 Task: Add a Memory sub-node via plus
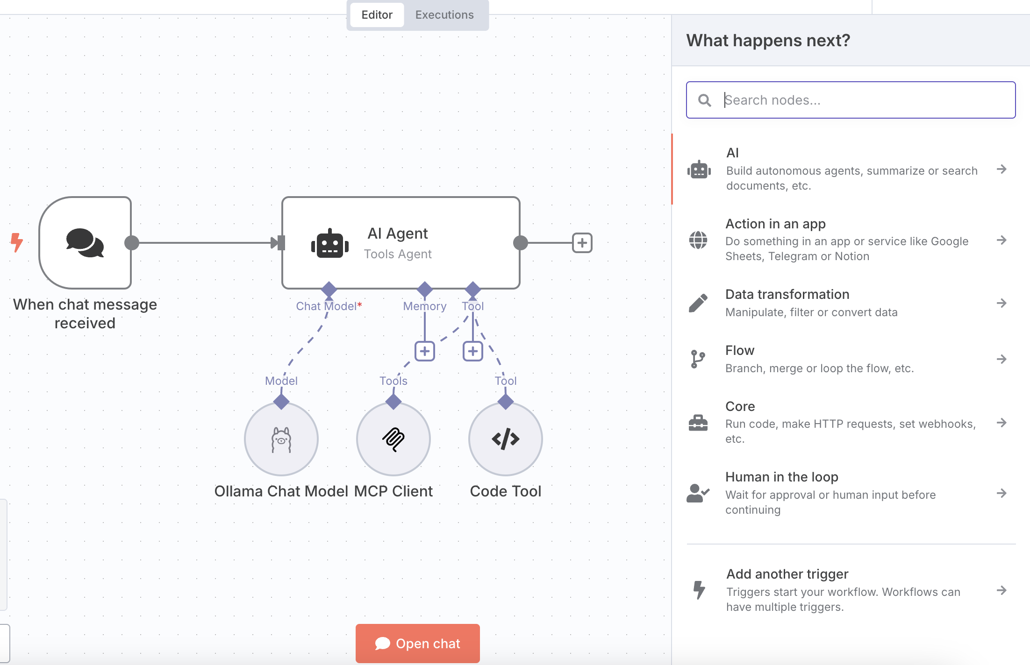(425, 351)
